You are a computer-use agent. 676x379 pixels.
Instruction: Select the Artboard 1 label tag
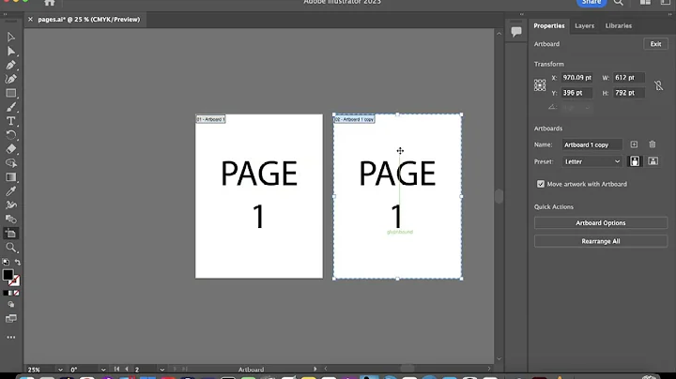211,119
